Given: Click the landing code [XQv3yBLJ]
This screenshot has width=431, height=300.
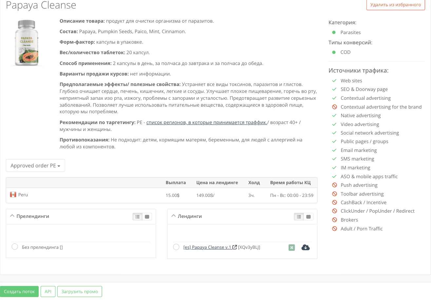Looking at the screenshot, I should pos(249,247).
